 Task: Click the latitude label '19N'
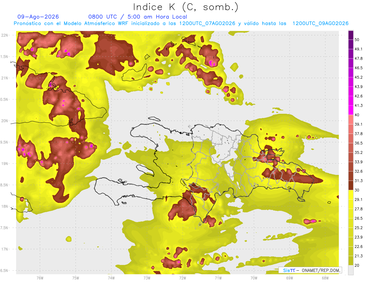[5, 163]
